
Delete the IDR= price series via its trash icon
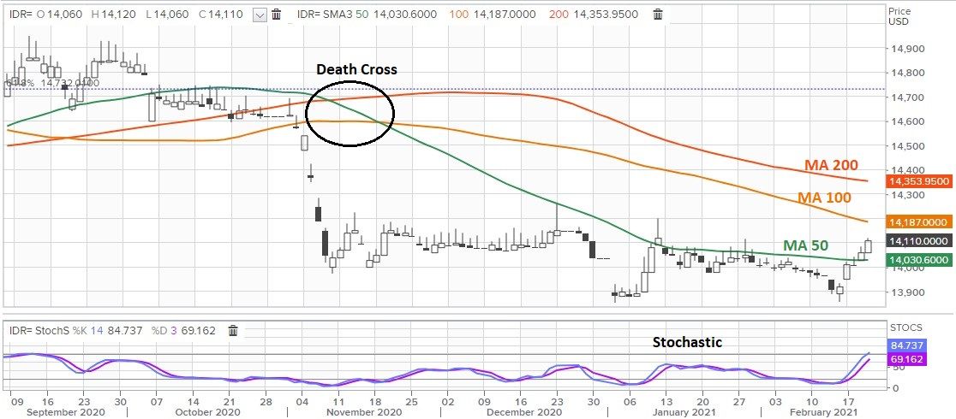(276, 15)
